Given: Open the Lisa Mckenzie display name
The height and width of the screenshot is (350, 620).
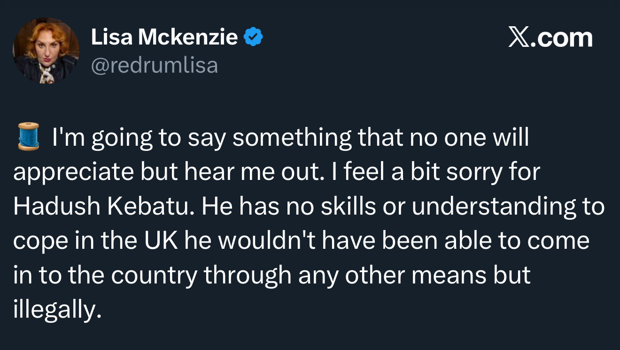Looking at the screenshot, I should click(164, 37).
